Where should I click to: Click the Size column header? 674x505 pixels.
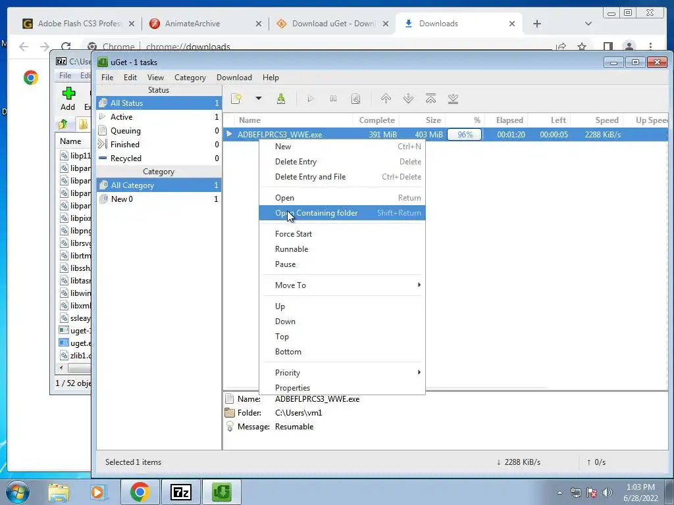[x=423, y=120]
